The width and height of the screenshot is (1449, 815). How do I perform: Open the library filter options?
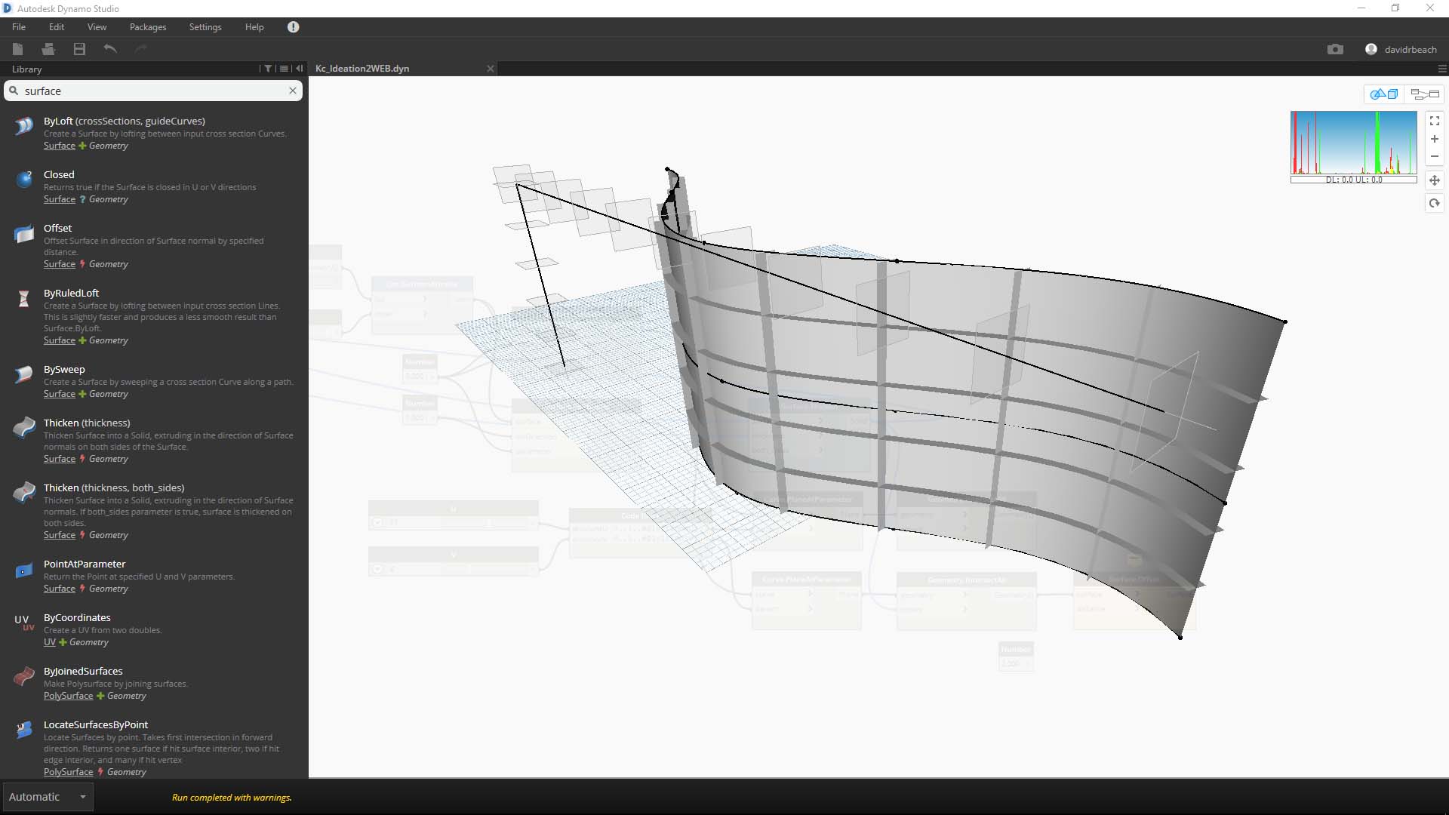268,69
